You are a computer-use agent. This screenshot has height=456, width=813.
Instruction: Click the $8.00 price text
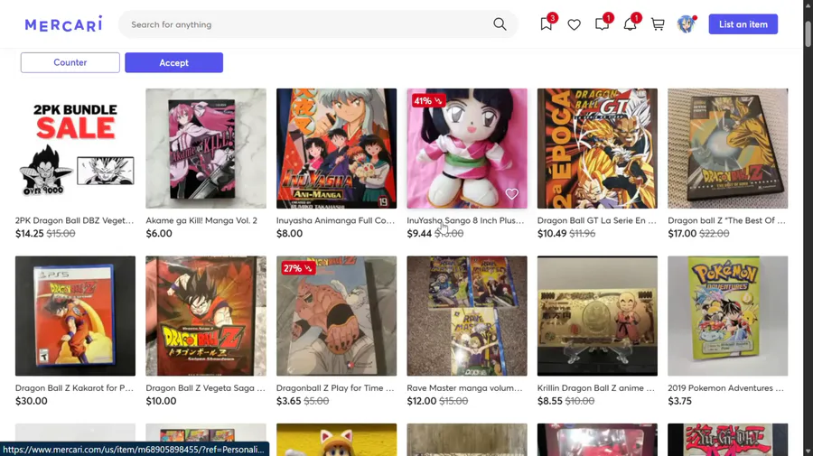click(289, 233)
